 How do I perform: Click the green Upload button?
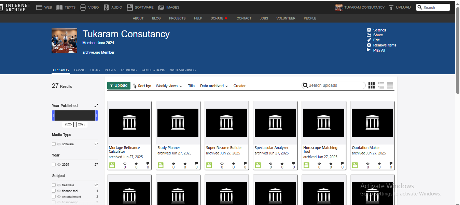point(119,85)
